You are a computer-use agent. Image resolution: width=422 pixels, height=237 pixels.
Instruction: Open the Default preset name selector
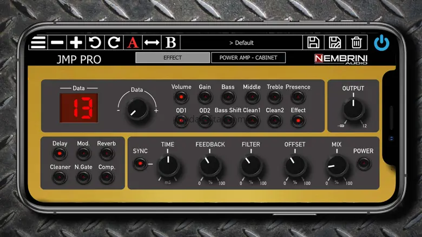click(x=241, y=43)
